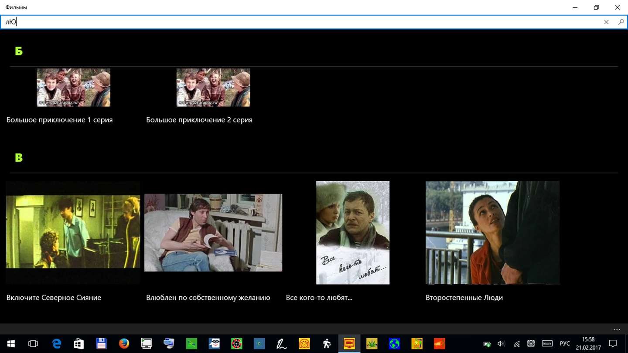This screenshot has width=628, height=353.
Task: Open the Включите Северное Сияние poster
Action: click(73, 233)
